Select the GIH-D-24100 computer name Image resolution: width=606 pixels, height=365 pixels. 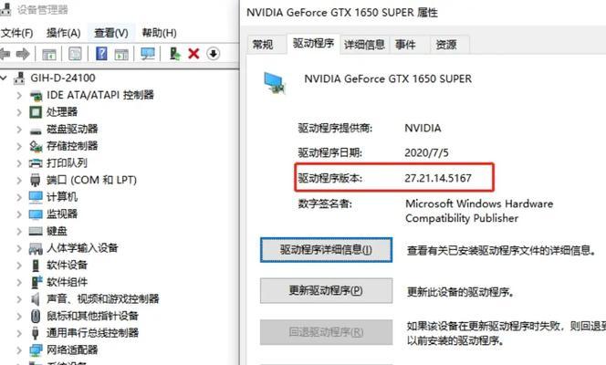coord(63,78)
